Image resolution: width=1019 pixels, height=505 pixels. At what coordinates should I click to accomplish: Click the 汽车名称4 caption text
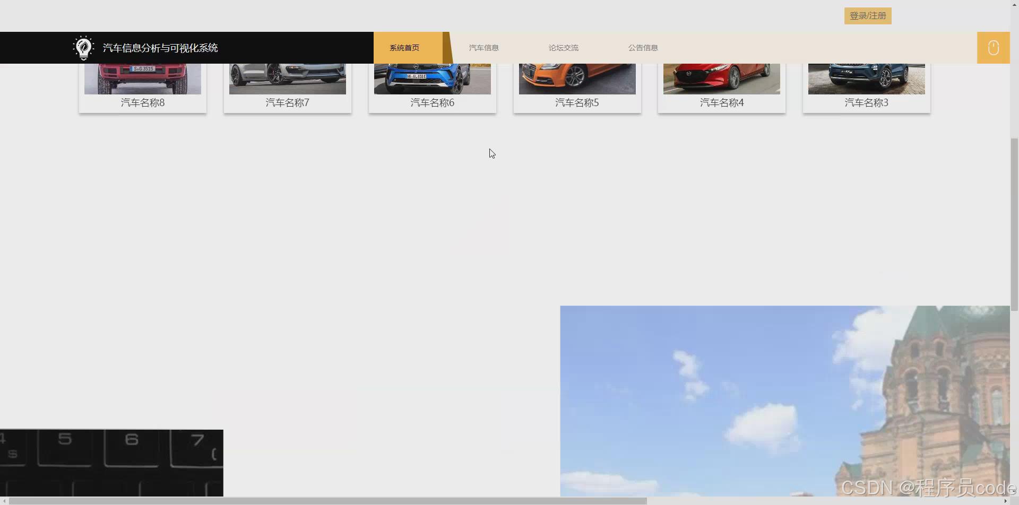click(722, 103)
